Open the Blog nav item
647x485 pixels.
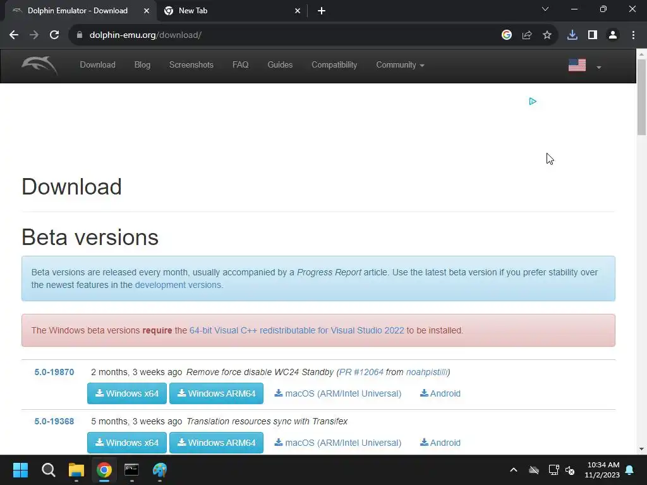click(x=142, y=65)
